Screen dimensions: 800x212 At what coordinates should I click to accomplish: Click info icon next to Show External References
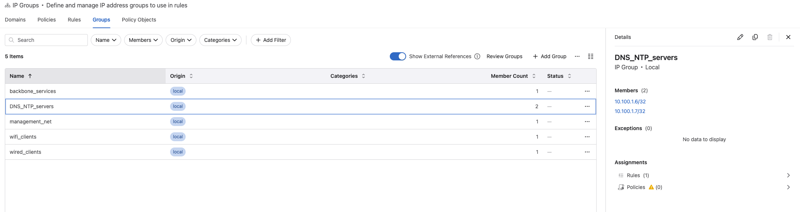coord(477,56)
